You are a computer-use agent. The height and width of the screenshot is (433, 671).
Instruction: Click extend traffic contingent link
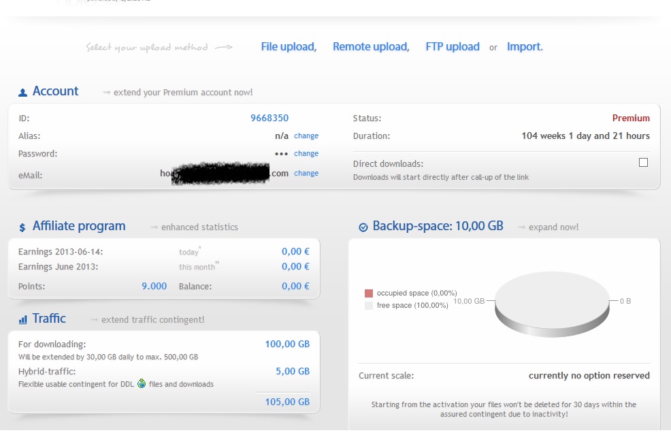click(x=152, y=320)
